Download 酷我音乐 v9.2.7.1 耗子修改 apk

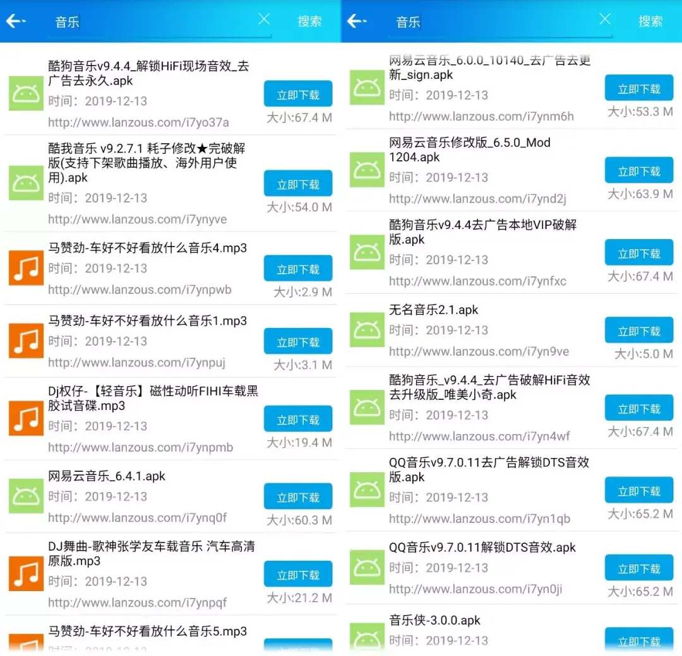coord(298,184)
